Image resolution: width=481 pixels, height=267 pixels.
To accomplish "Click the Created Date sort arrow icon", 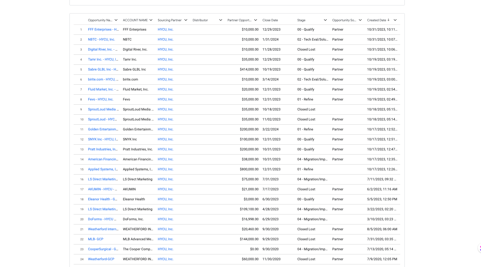I will [388, 20].
